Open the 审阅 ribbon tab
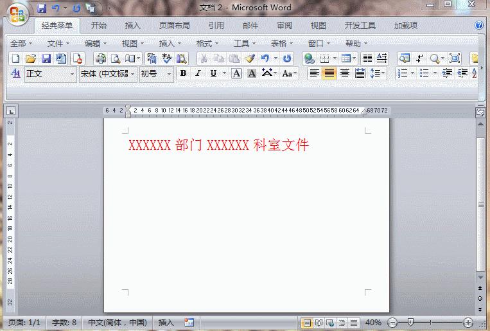490x331 pixels. [284, 25]
